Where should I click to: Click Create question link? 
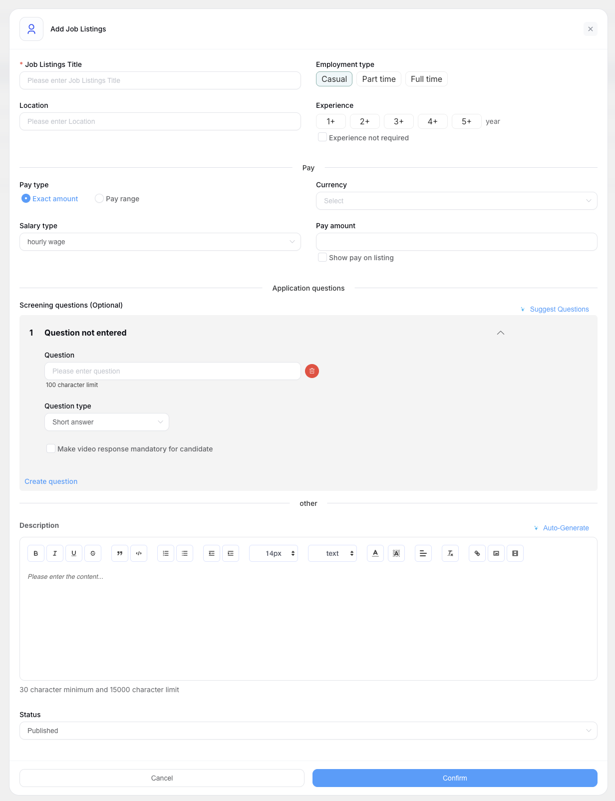(51, 481)
